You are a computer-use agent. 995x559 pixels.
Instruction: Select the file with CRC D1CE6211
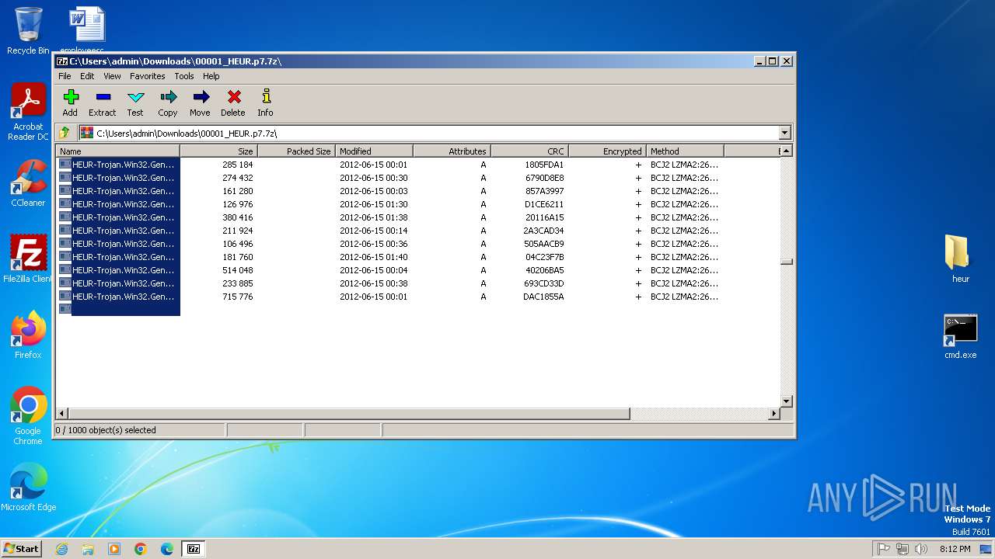418,204
